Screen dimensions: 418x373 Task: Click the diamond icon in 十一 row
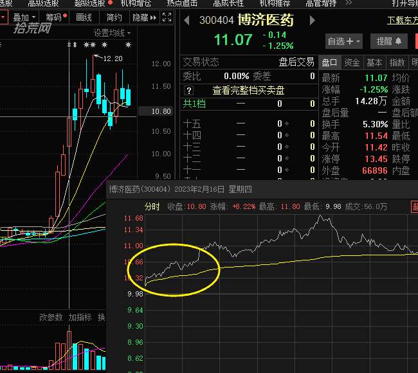pyautogui.click(x=287, y=170)
